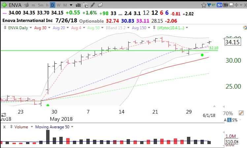Click the Avg 150 indicator label
The height and width of the screenshot is (148, 247).
[x=139, y=28]
